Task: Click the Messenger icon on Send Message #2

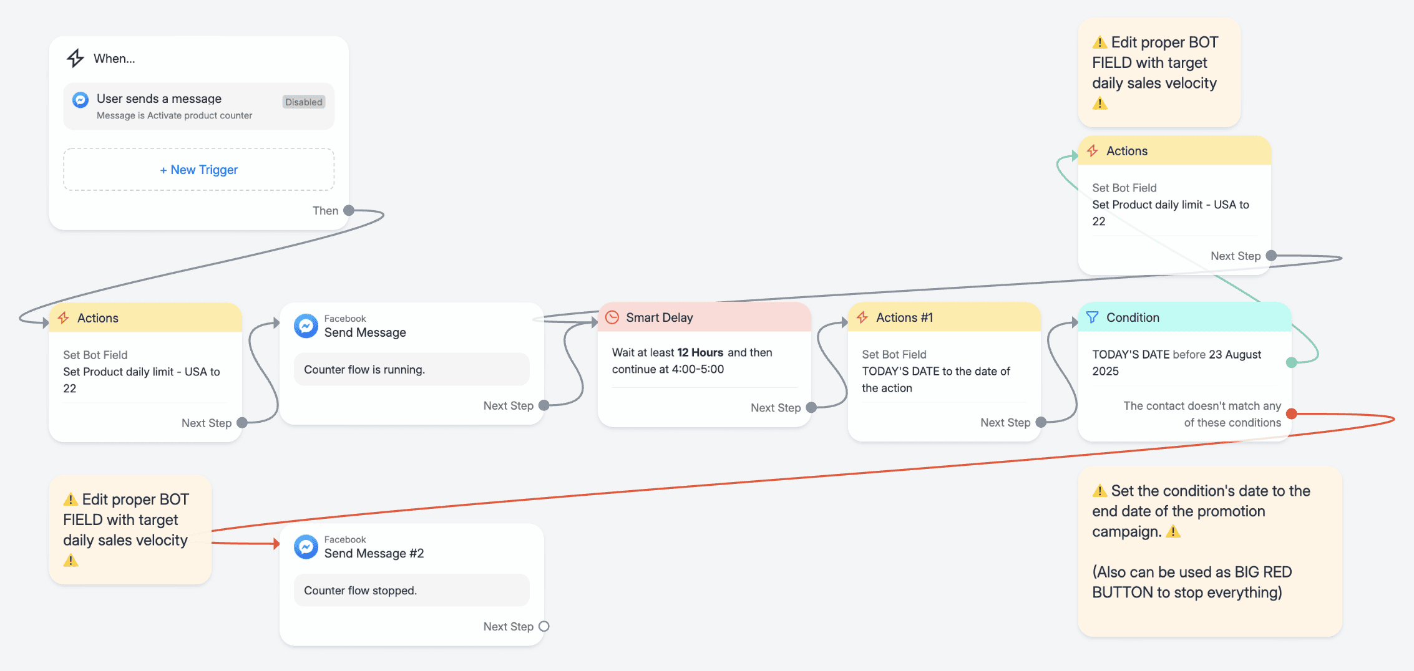Action: coord(306,546)
